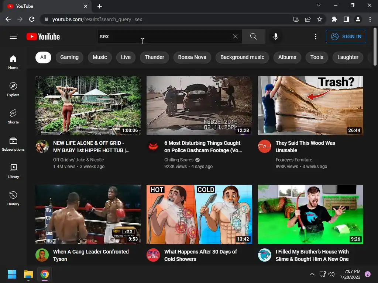Open Chrome side panel
Image resolution: width=378 pixels, height=283 pixels.
coord(346,19)
